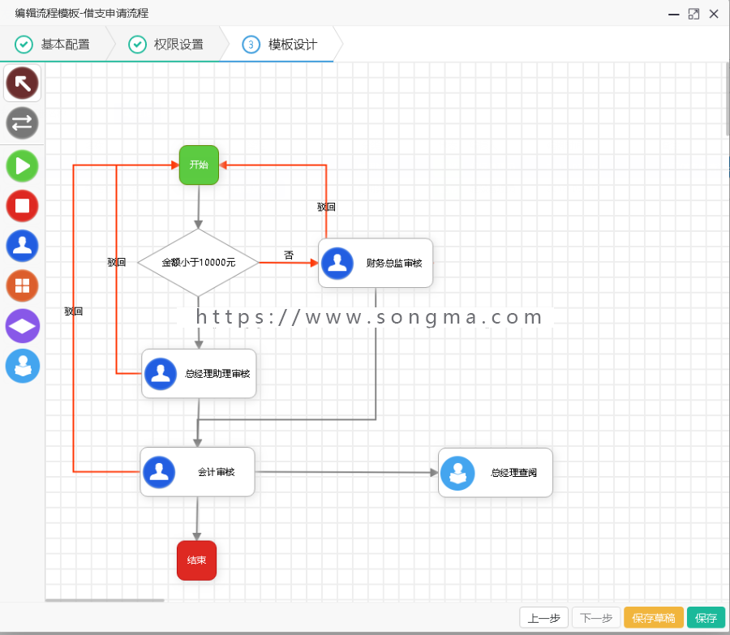Click the 权限设置 completed check icon
This screenshot has height=635, width=730.
pos(137,45)
